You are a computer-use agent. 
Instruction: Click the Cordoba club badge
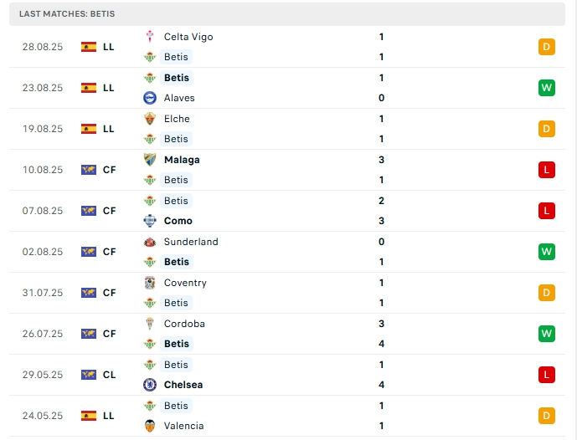(150, 324)
